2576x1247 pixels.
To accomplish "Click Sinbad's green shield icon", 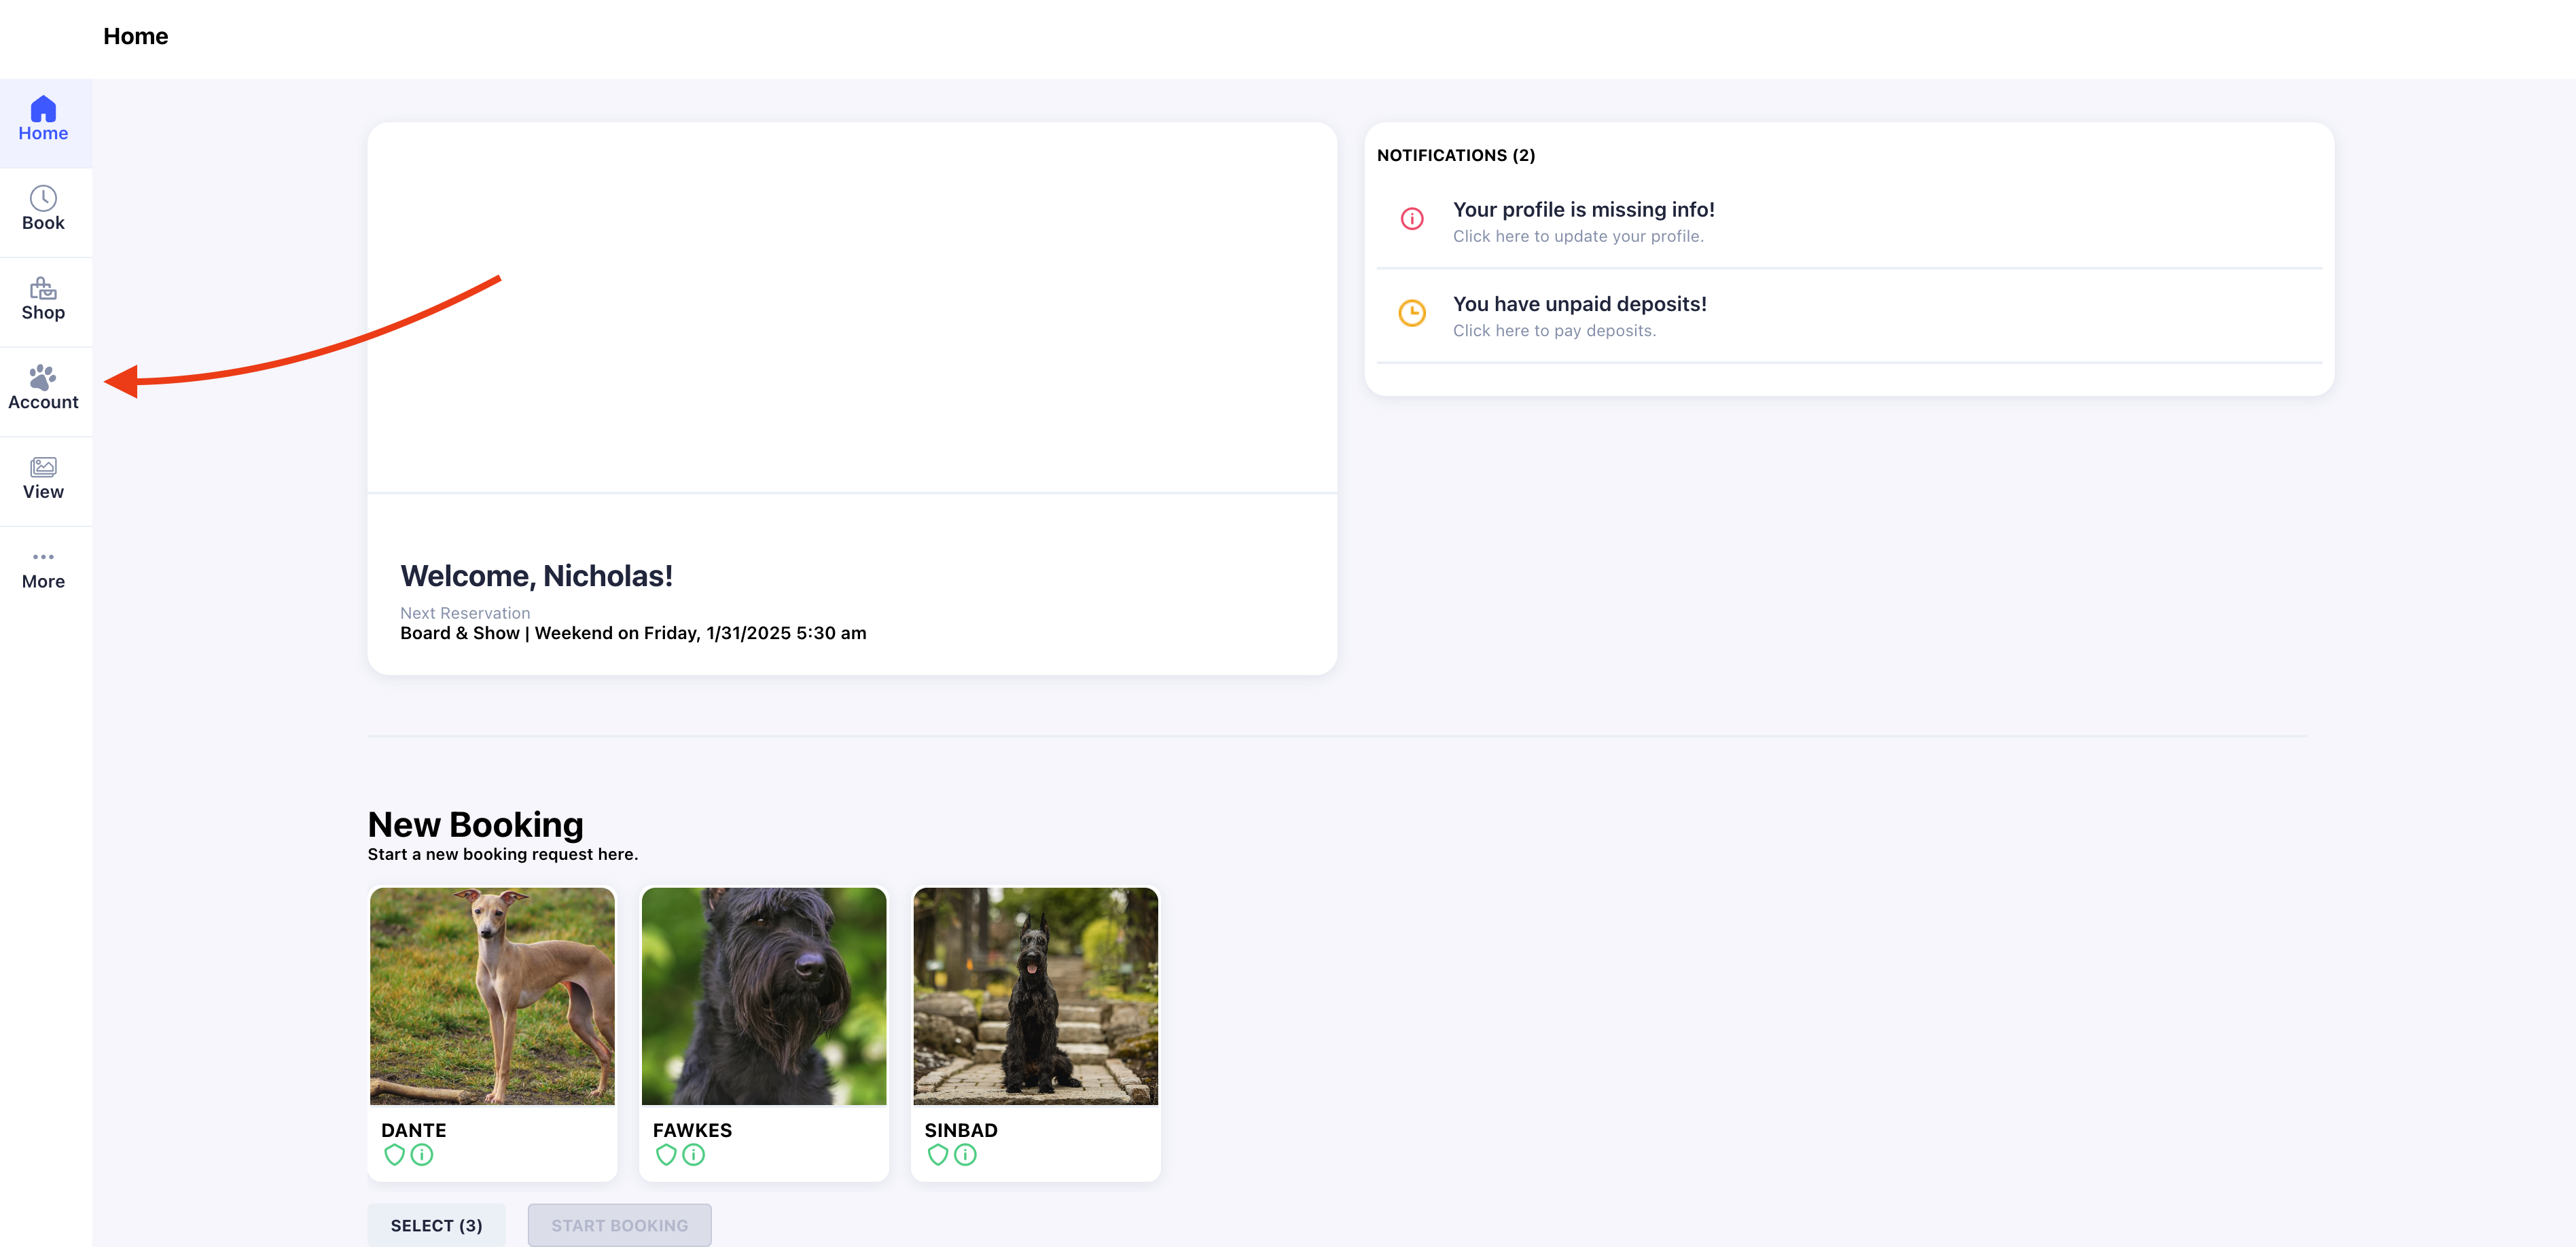I will [937, 1155].
